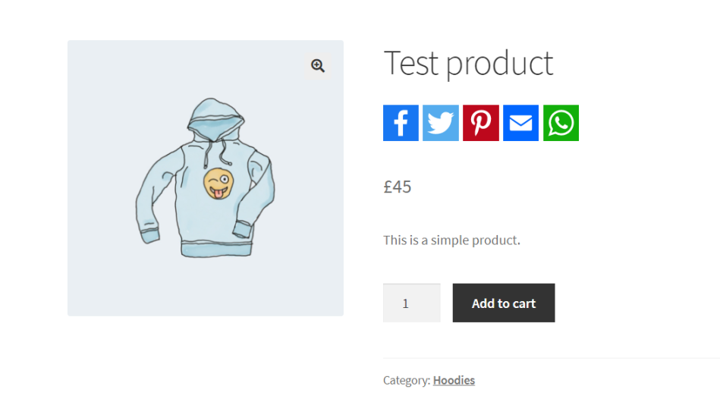
Task: Share the product on Twitter
Action: [x=441, y=123]
